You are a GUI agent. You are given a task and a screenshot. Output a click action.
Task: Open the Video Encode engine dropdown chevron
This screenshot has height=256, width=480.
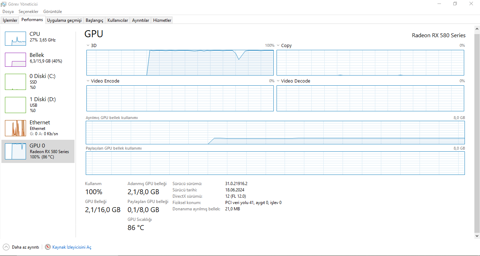tap(88, 81)
